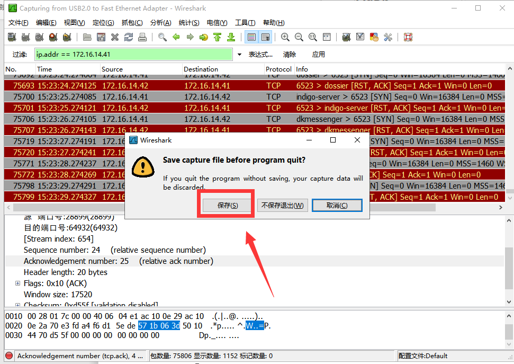Open the 帮助(H) menu
This screenshot has height=364, width=514.
pos(274,23)
